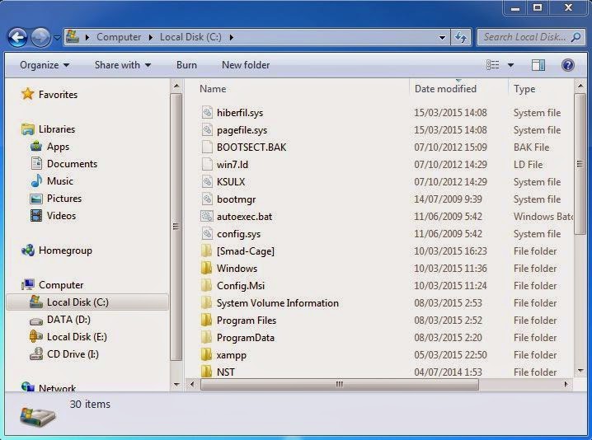
Task: Open the recent pages dropdown arrow
Action: click(x=57, y=38)
